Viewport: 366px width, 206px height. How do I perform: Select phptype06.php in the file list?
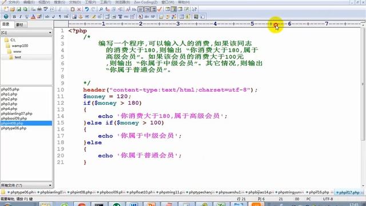pyautogui.click(x=14, y=128)
